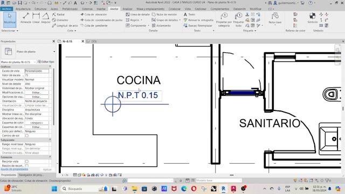
Task: Activate Cota de coordenadas de punto
Action: (x=101, y=20)
